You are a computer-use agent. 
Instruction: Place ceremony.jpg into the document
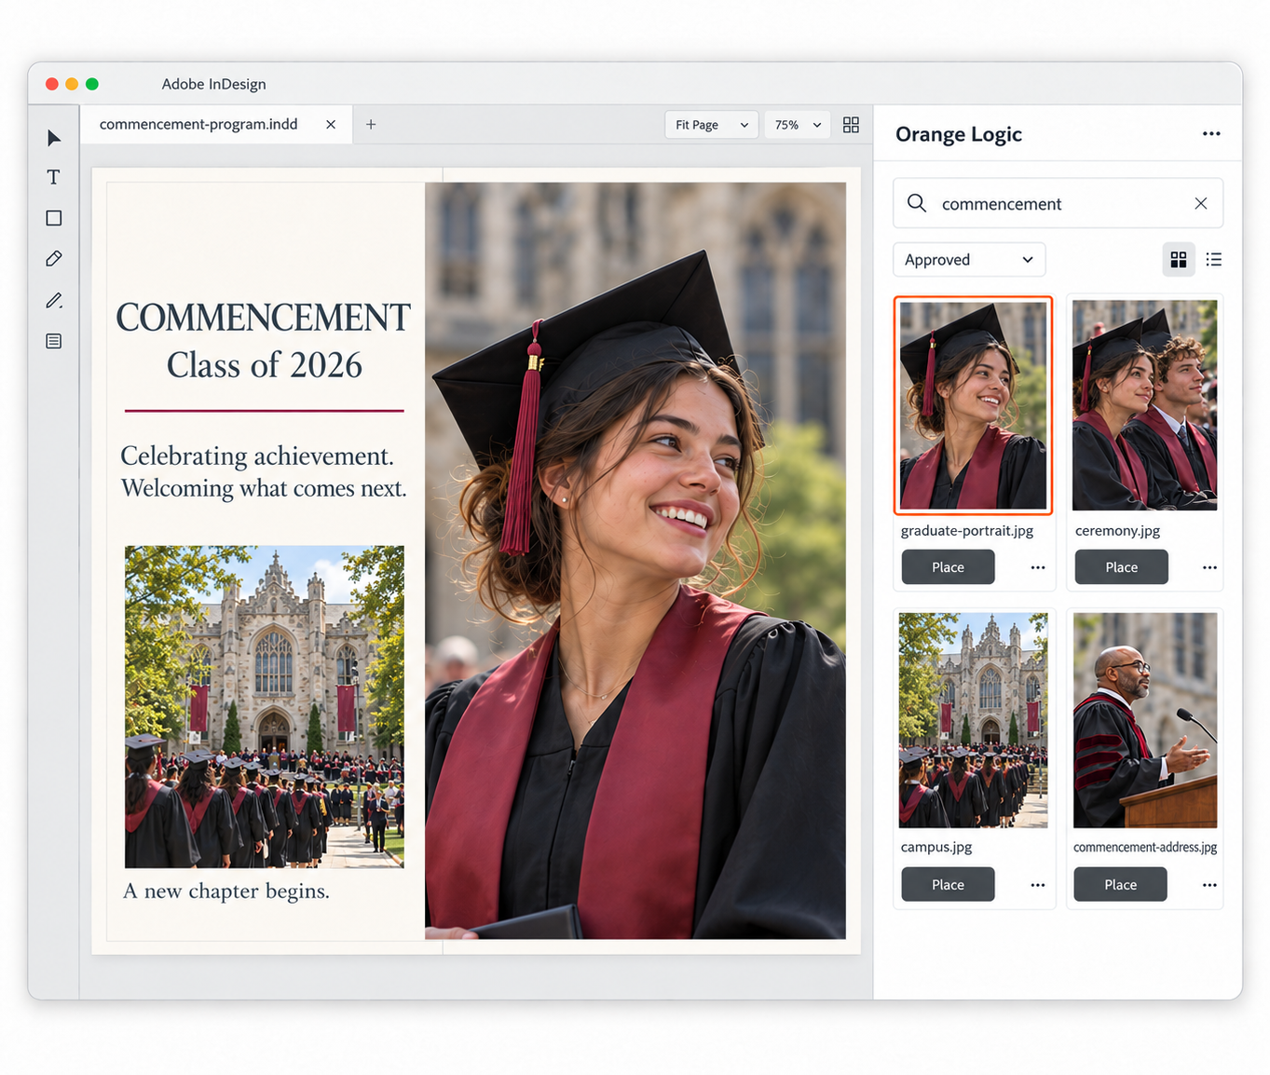click(x=1121, y=567)
